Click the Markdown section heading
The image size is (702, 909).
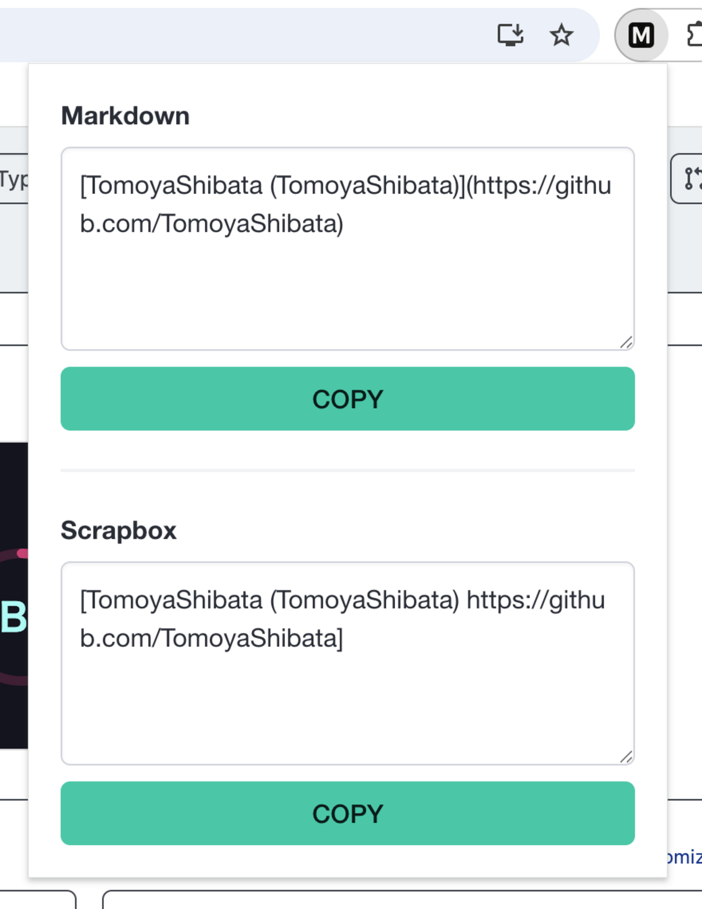coord(125,114)
